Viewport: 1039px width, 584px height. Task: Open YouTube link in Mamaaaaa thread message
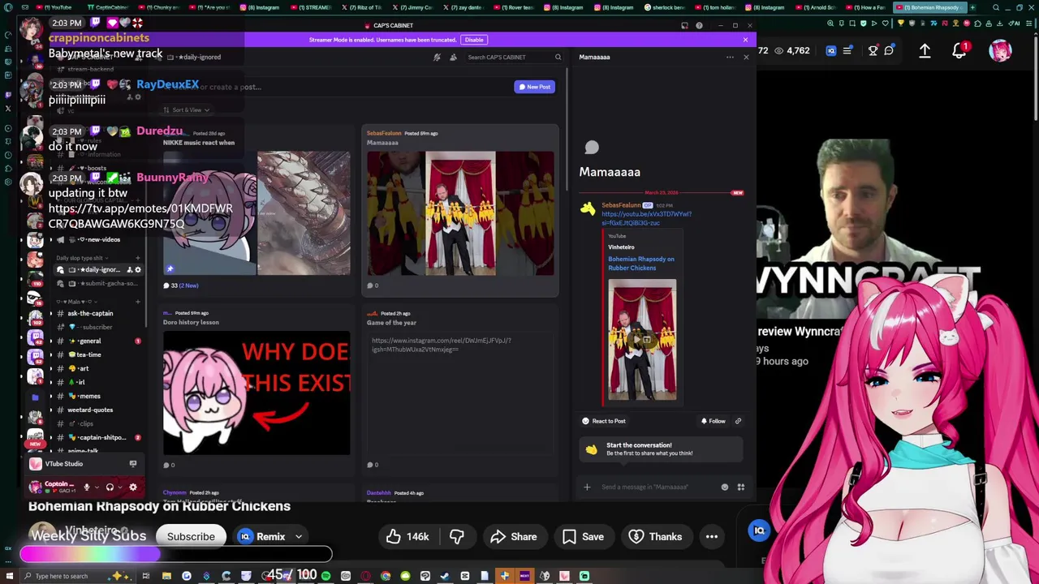coord(646,218)
